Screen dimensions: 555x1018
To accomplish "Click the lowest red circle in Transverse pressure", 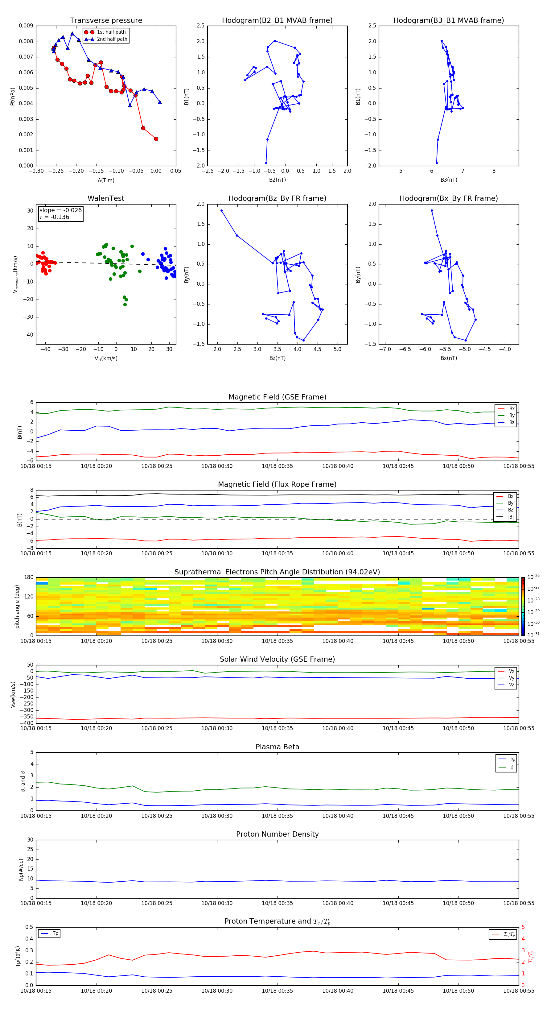I will (156, 139).
